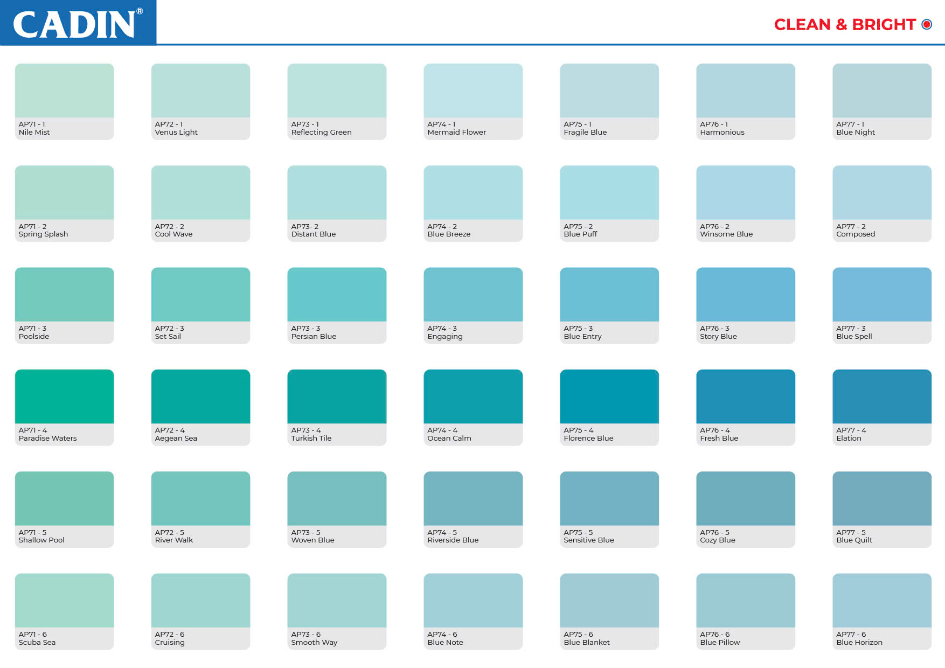Click the Harmonious AP76-1 label
The height and width of the screenshot is (668, 945).
click(722, 133)
